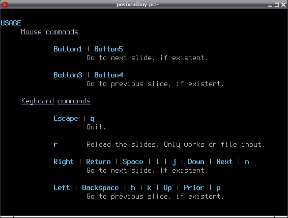Click the Escape key label
288x218 pixels.
[x=66, y=119]
